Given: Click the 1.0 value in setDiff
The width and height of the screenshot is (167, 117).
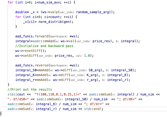Looking at the screenshot, I should [87, 56].
